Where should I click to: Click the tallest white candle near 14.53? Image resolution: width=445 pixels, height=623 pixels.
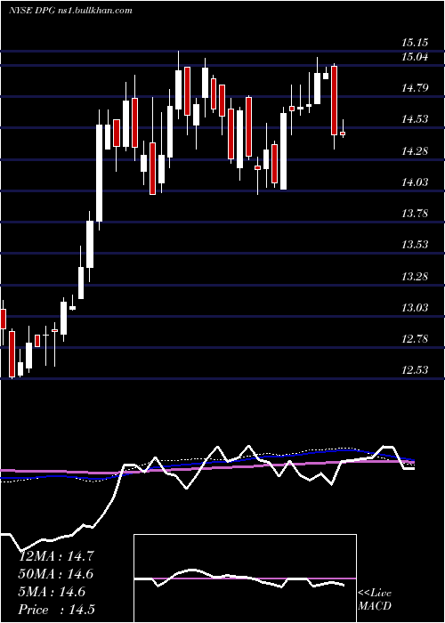click(x=99, y=173)
